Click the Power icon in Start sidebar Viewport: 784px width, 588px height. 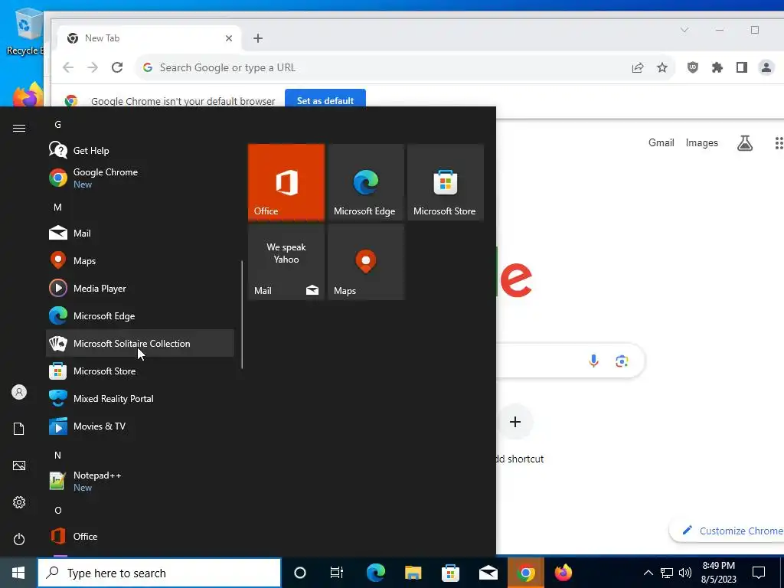(19, 539)
